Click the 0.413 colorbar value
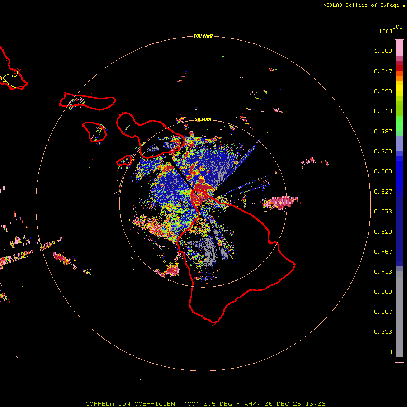 point(383,272)
